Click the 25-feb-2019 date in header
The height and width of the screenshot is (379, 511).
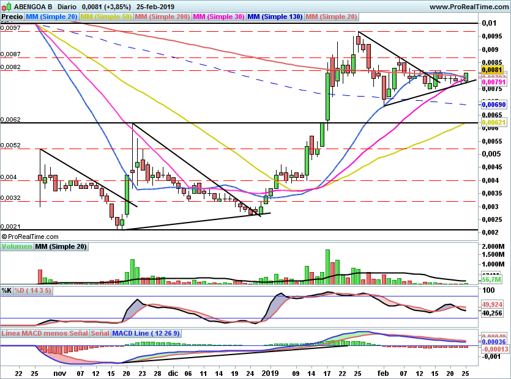click(x=155, y=7)
